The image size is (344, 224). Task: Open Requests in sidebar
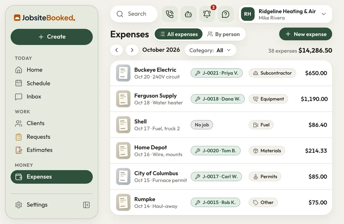52,137
